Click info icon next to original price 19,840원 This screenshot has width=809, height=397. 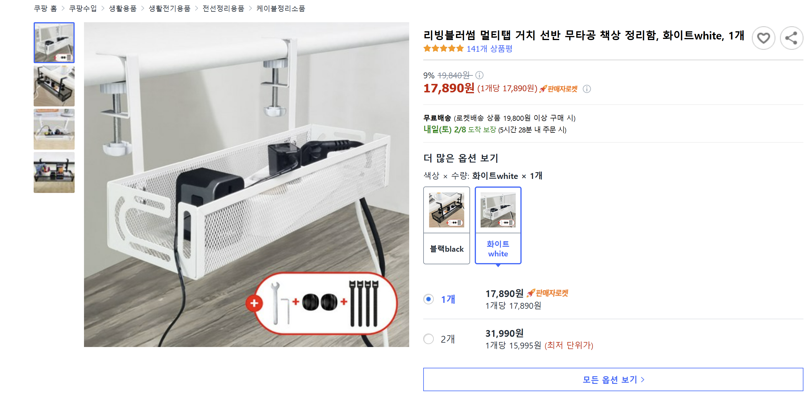(x=480, y=75)
